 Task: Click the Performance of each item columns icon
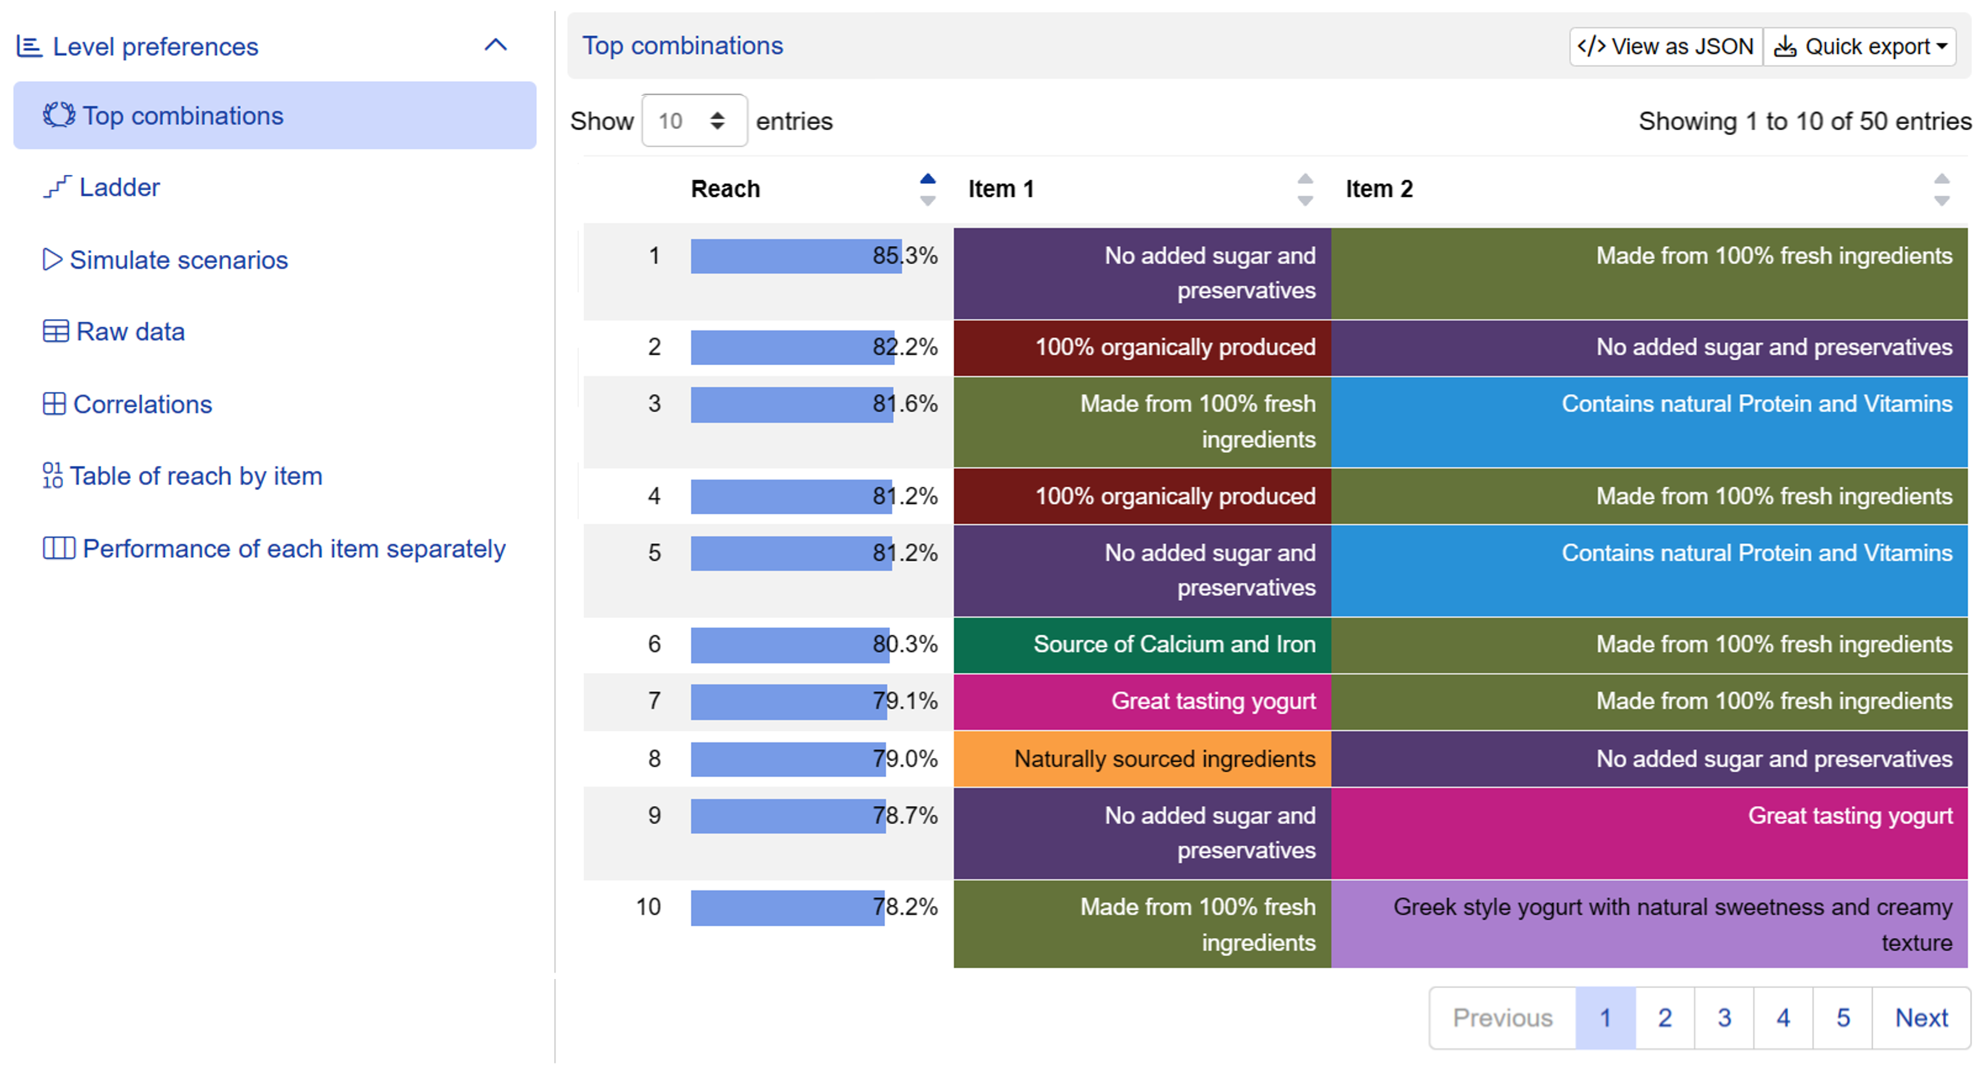[x=58, y=549]
